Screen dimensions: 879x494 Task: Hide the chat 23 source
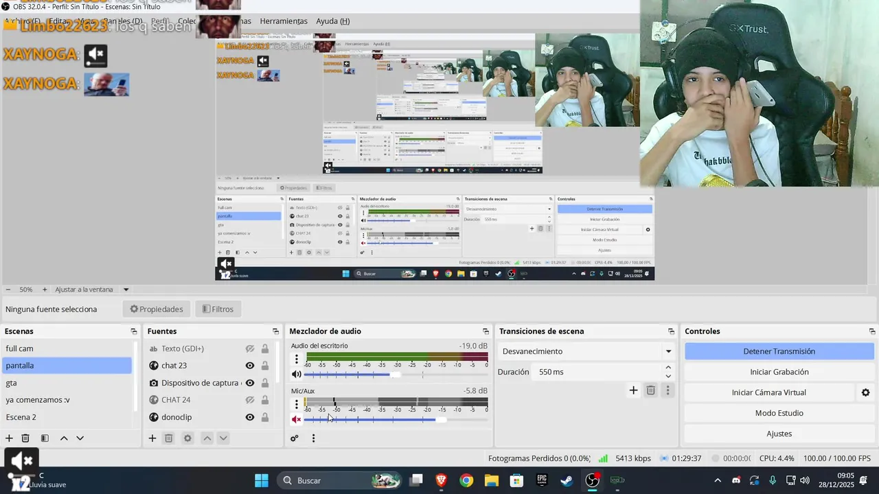[250, 366]
